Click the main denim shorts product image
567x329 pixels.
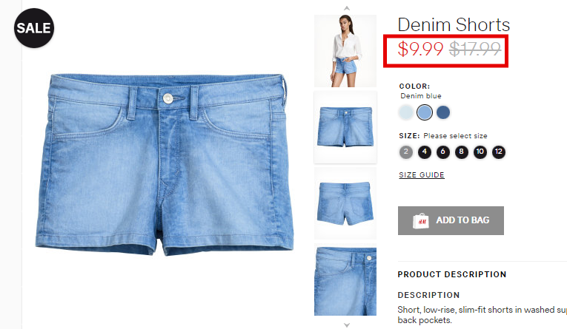(165, 164)
